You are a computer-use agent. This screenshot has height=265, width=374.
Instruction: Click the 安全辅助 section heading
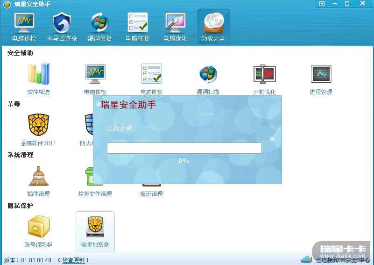click(x=20, y=53)
